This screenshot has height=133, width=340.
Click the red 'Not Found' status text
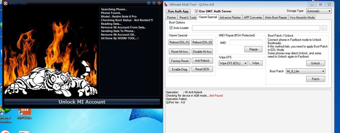[216, 96]
